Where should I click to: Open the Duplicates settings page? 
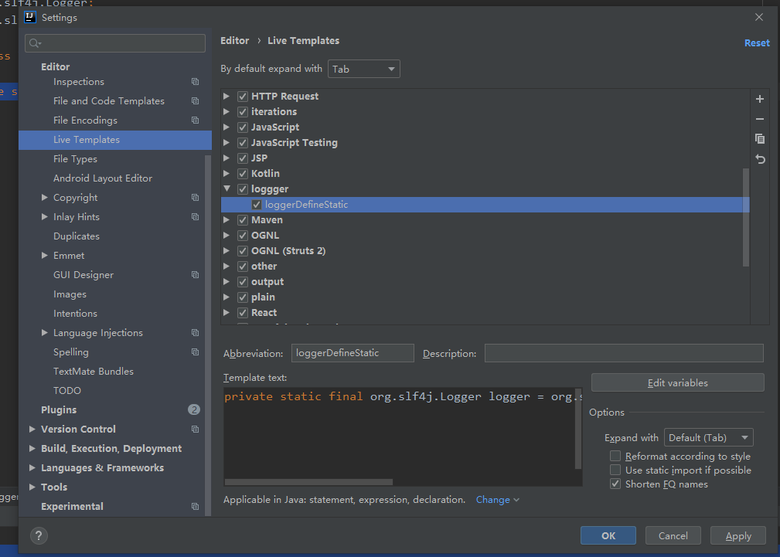click(x=76, y=236)
